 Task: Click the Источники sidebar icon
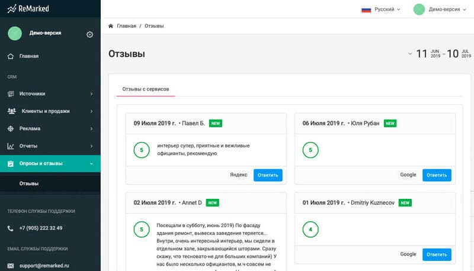11,94
